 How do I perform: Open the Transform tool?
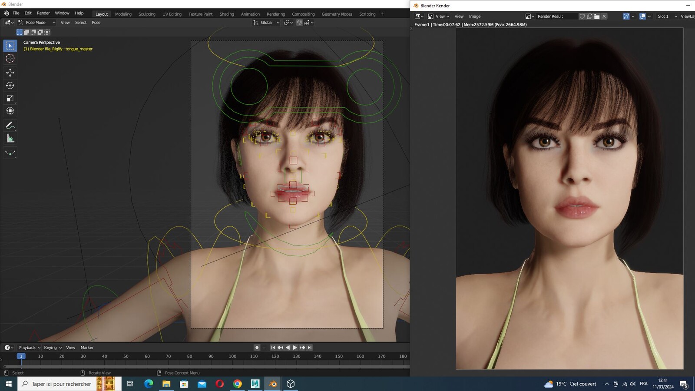[x=10, y=111]
